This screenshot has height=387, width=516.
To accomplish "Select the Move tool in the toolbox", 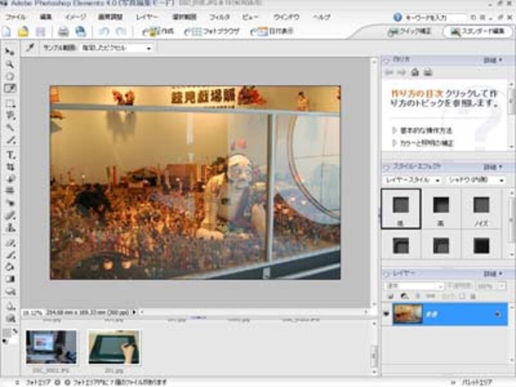I will pos(10,52).
